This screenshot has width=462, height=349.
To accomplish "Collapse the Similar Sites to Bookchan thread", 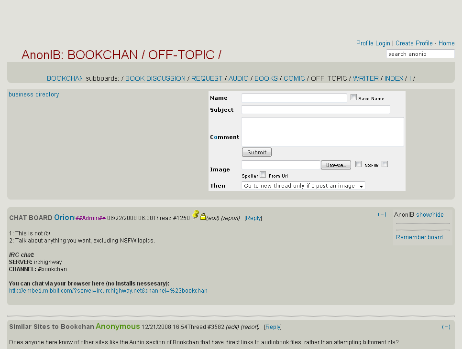I will [x=446, y=327].
